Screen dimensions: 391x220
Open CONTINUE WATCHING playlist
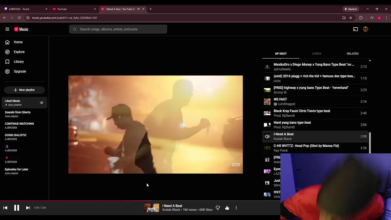(x=24, y=126)
